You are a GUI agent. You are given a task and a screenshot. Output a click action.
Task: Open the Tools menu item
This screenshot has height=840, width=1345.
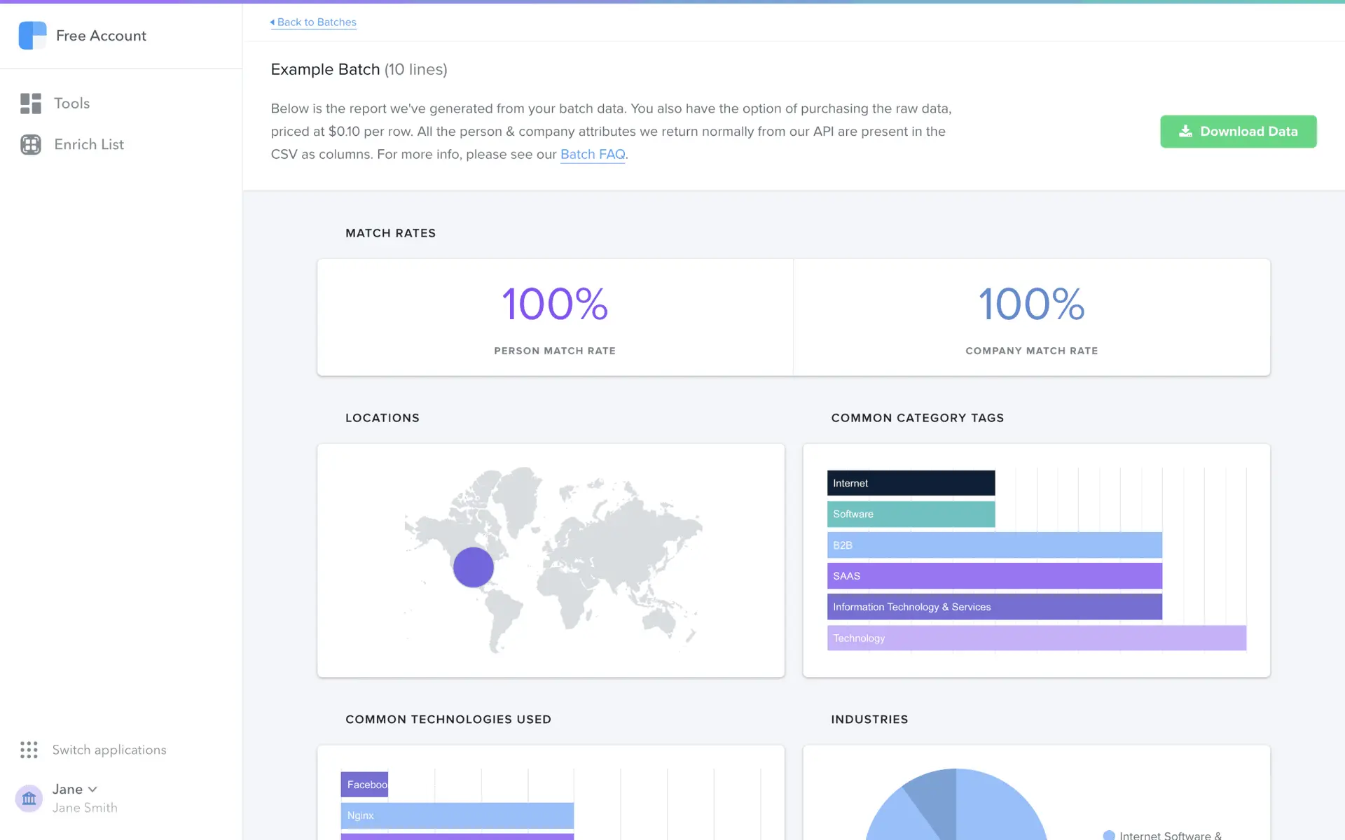point(71,104)
